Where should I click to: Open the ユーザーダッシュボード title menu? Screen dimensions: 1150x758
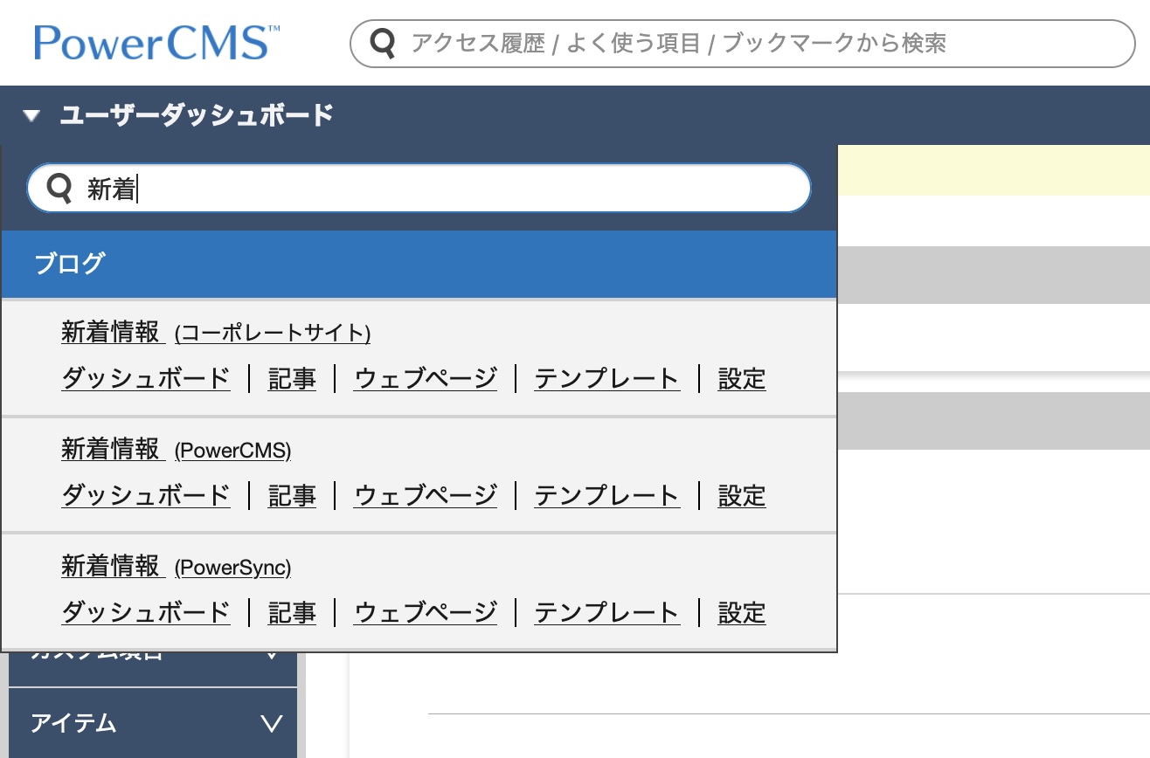(197, 114)
